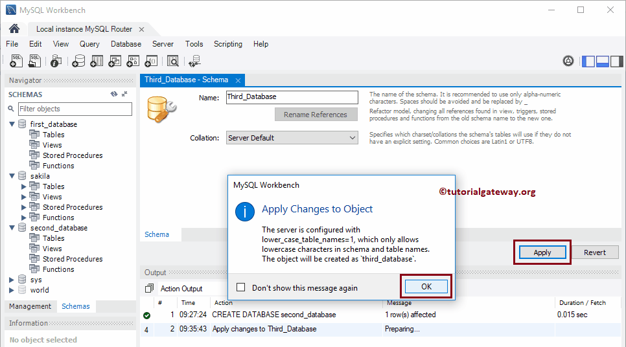Click the filter objects magnifier icon
The image size is (626, 347).
pyautogui.click(x=11, y=109)
